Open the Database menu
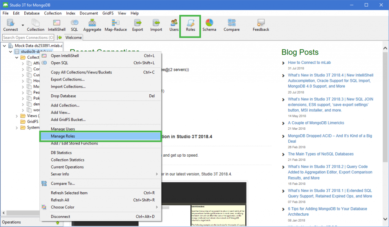This screenshot has width=389, height=227. pos(32,13)
